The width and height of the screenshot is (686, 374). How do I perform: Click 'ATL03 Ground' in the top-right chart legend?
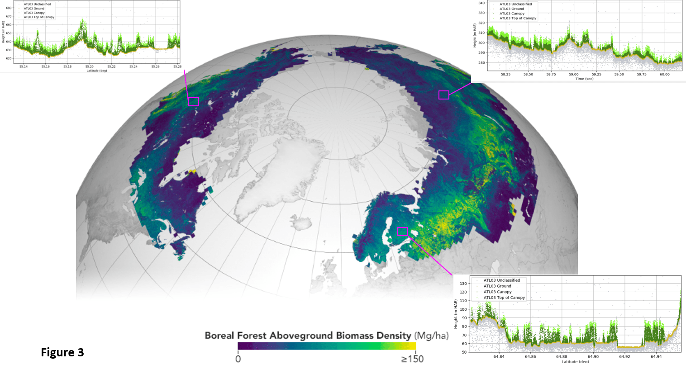512,9
